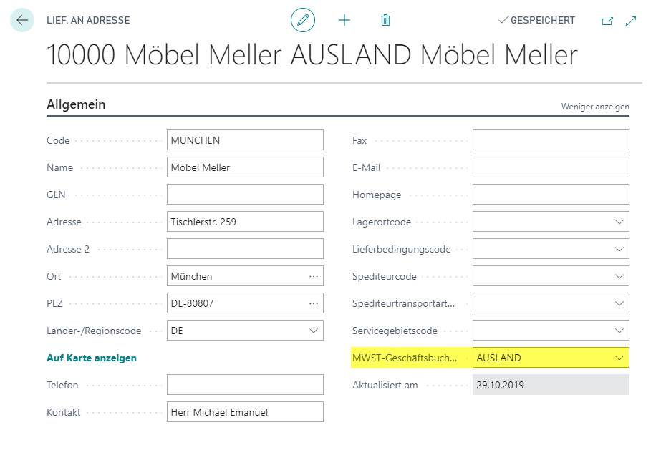Expand the Länder-/Regionscode dropdown

tap(314, 331)
